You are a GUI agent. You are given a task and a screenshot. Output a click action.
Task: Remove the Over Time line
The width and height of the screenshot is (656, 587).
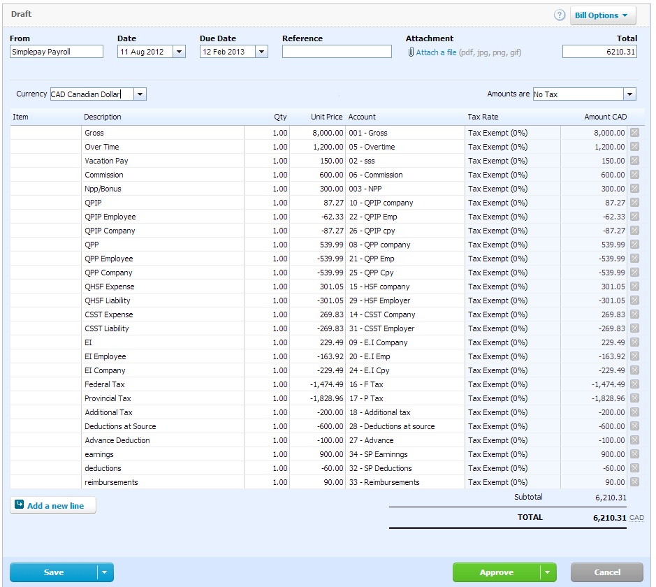pos(634,147)
